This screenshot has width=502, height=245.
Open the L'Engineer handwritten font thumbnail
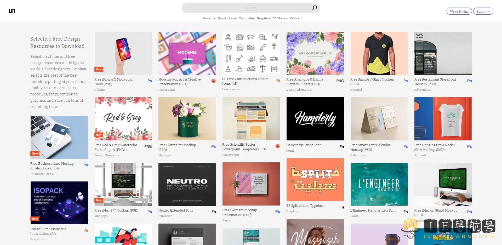tap(379, 184)
